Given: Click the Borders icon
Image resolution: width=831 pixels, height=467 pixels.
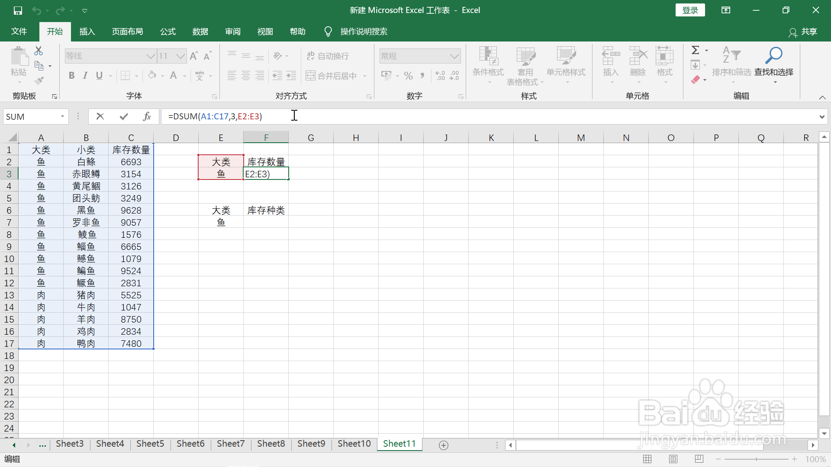Looking at the screenshot, I should click(125, 76).
